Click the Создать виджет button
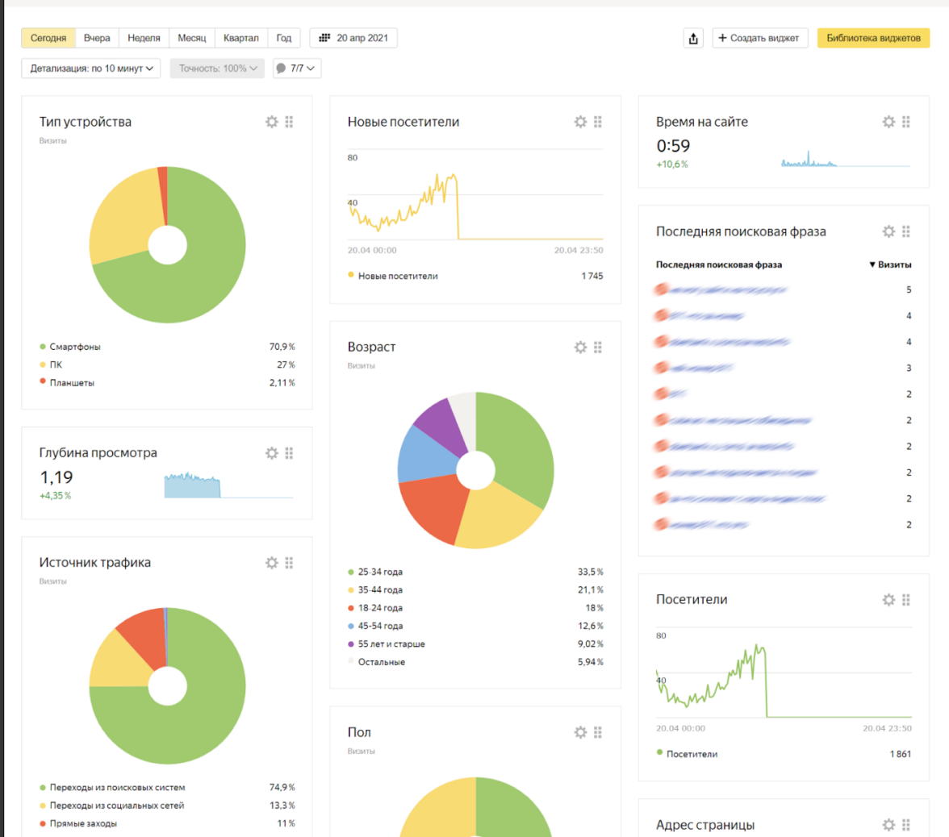 pyautogui.click(x=759, y=38)
